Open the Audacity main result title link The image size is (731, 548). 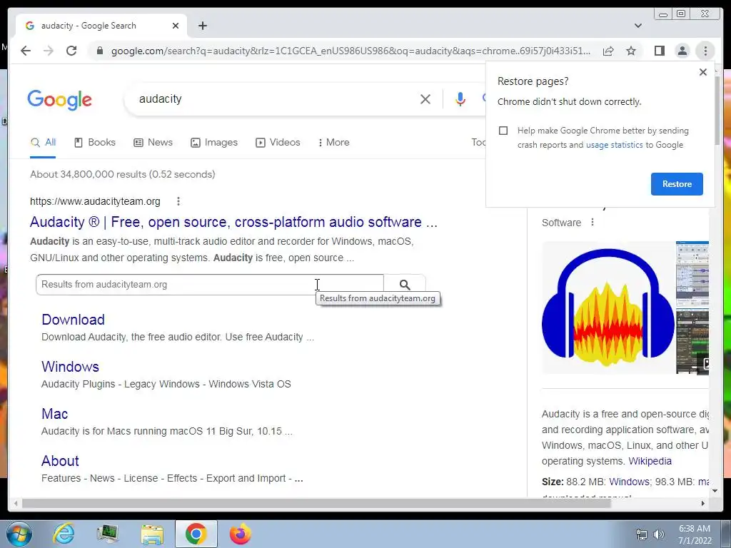[x=233, y=222]
